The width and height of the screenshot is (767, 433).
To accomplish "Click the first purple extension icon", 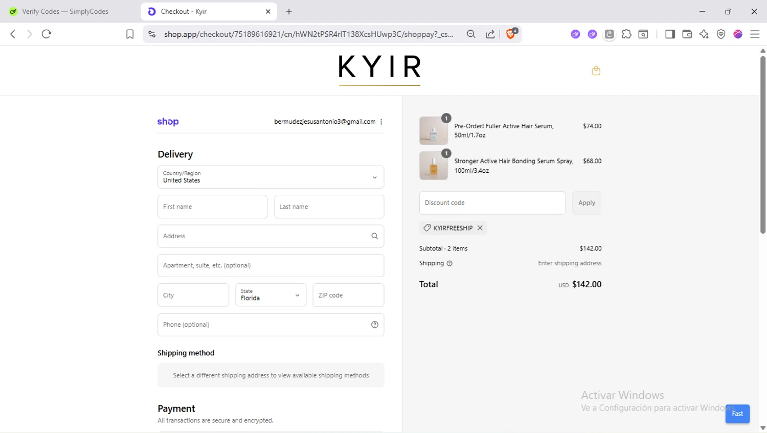I will click(x=576, y=34).
